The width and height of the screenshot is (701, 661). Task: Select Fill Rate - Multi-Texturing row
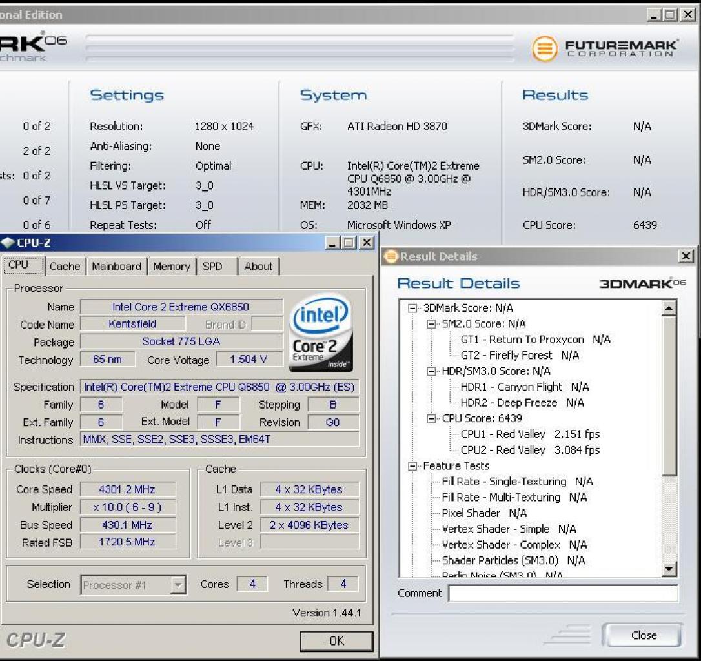(514, 497)
